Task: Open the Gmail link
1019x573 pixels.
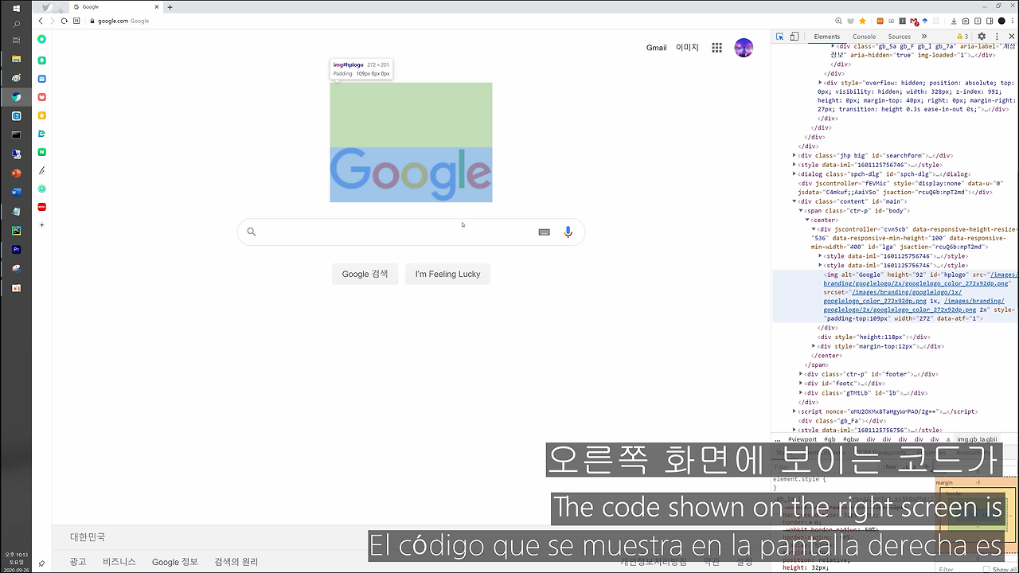Action: [656, 48]
